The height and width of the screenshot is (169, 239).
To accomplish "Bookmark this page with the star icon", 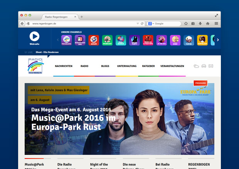I will click(186, 23).
